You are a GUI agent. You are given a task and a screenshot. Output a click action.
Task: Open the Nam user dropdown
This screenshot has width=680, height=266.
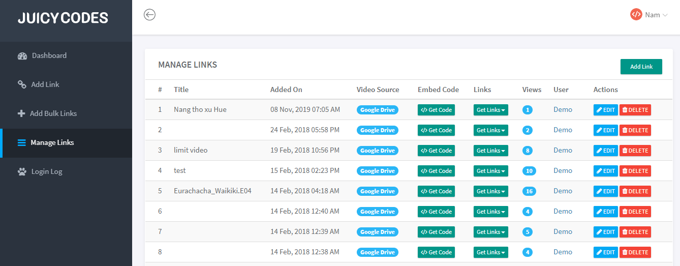(x=649, y=15)
